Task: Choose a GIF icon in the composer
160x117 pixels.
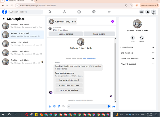Action: [63, 107]
